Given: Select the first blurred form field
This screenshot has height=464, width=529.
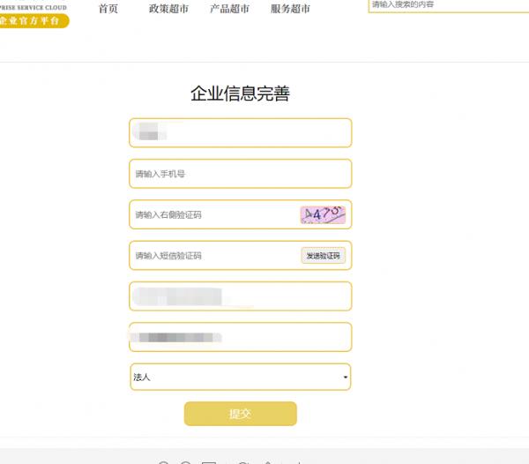Looking at the screenshot, I should [x=241, y=132].
